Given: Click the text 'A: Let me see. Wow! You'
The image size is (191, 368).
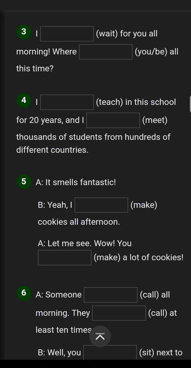Looking at the screenshot, I should coord(85,243).
